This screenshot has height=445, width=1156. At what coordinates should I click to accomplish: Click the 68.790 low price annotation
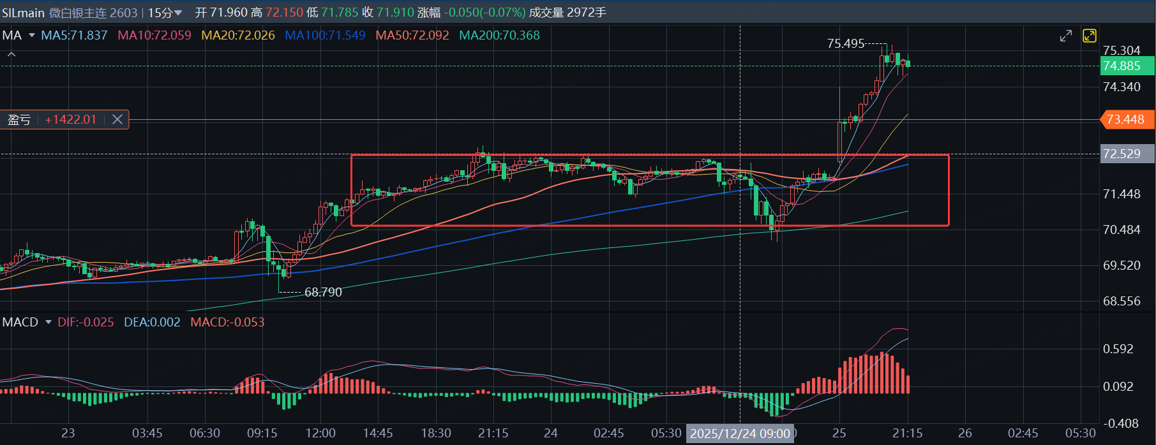coord(323,293)
